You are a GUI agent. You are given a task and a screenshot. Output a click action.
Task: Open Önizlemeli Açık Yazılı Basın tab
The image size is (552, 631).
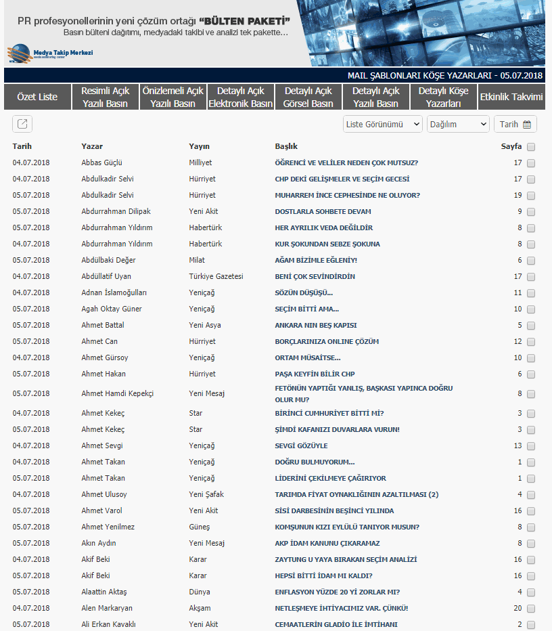pos(173,97)
